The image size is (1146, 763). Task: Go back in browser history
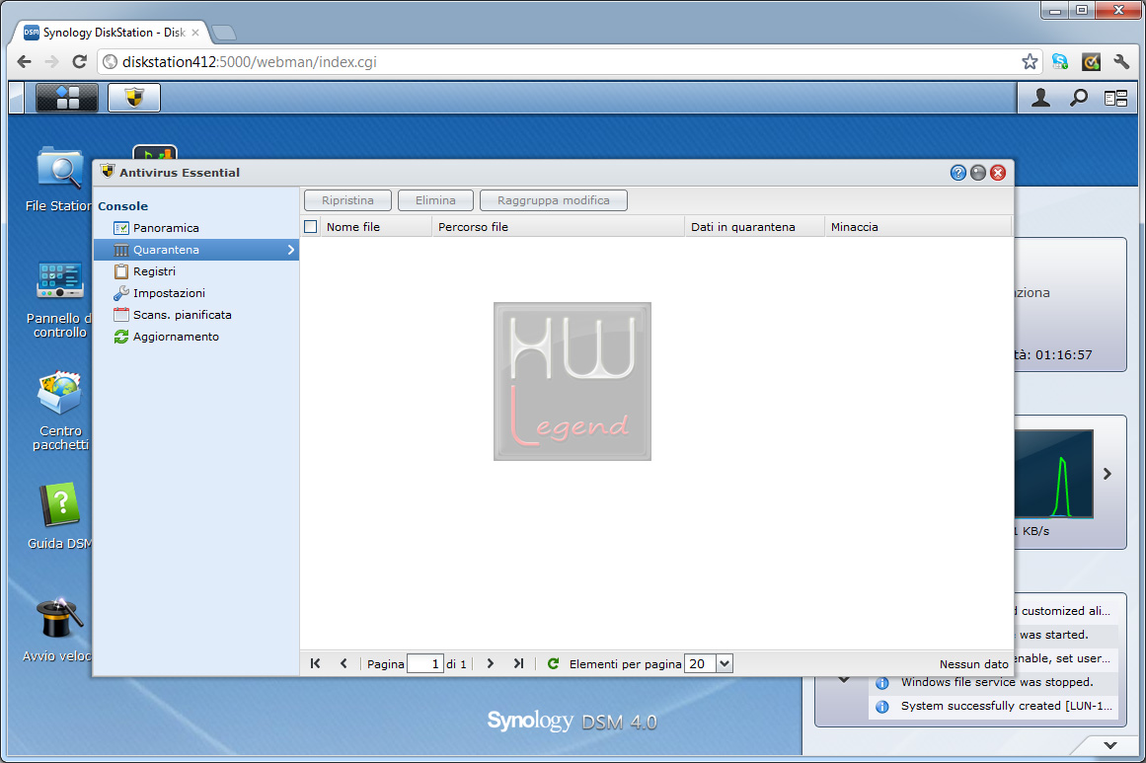[x=24, y=62]
